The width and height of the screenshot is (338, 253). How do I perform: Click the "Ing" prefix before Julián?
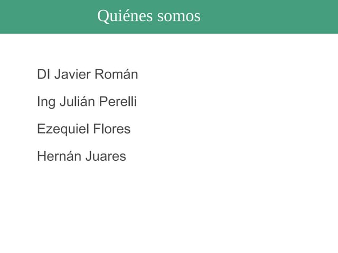(x=46, y=102)
